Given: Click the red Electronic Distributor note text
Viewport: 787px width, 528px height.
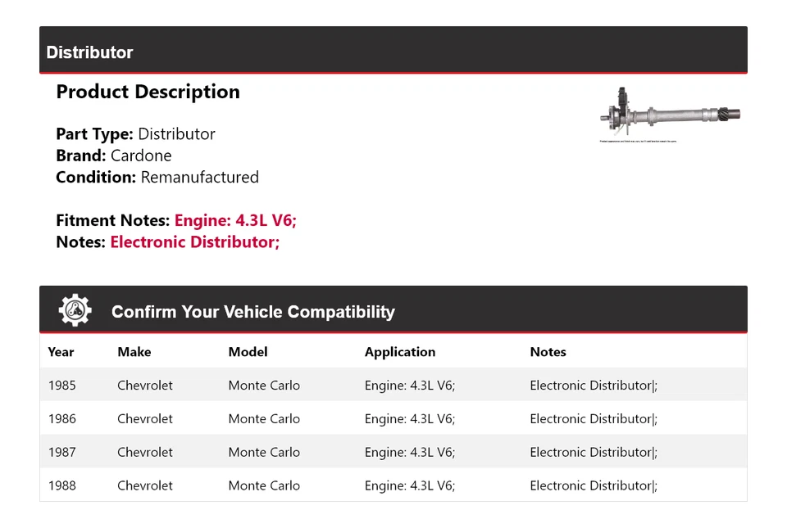Looking at the screenshot, I should [x=195, y=242].
